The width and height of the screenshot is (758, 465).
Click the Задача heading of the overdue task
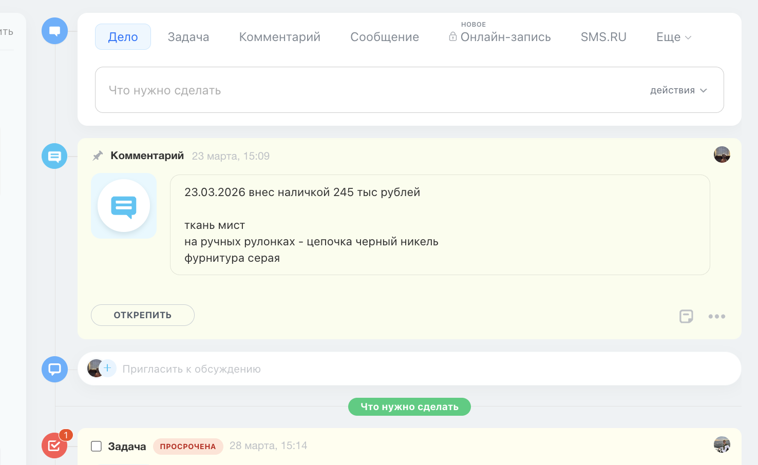coord(127,447)
